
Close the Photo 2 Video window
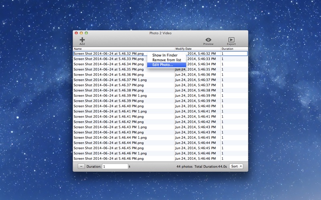[x=76, y=33]
